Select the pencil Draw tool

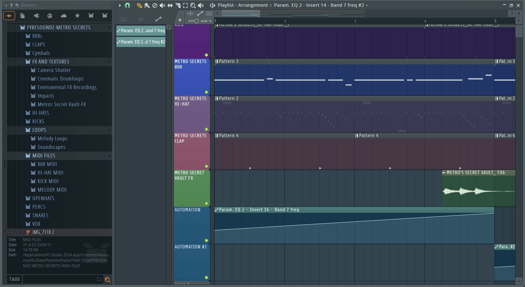point(139,5)
